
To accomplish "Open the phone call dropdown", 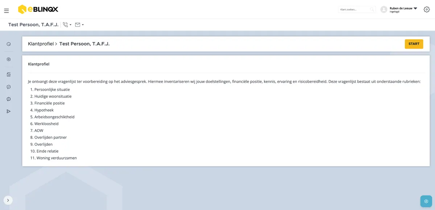I will pyautogui.click(x=67, y=25).
